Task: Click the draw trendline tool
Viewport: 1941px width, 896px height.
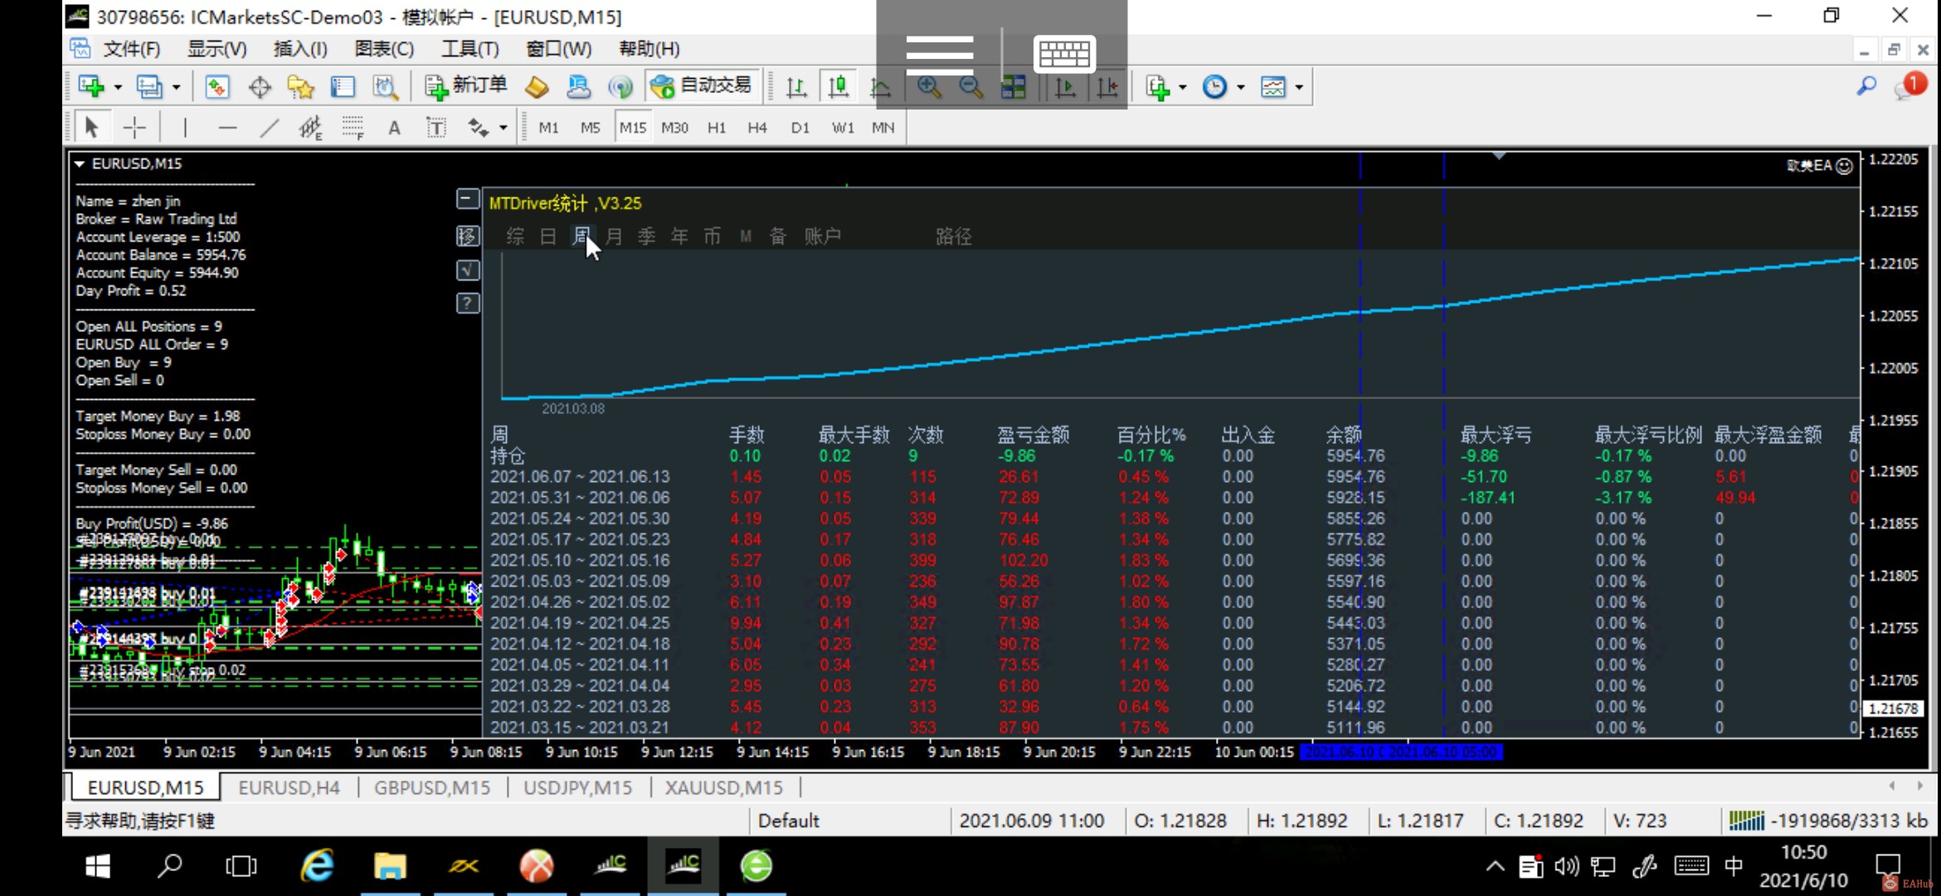Action: coord(269,128)
